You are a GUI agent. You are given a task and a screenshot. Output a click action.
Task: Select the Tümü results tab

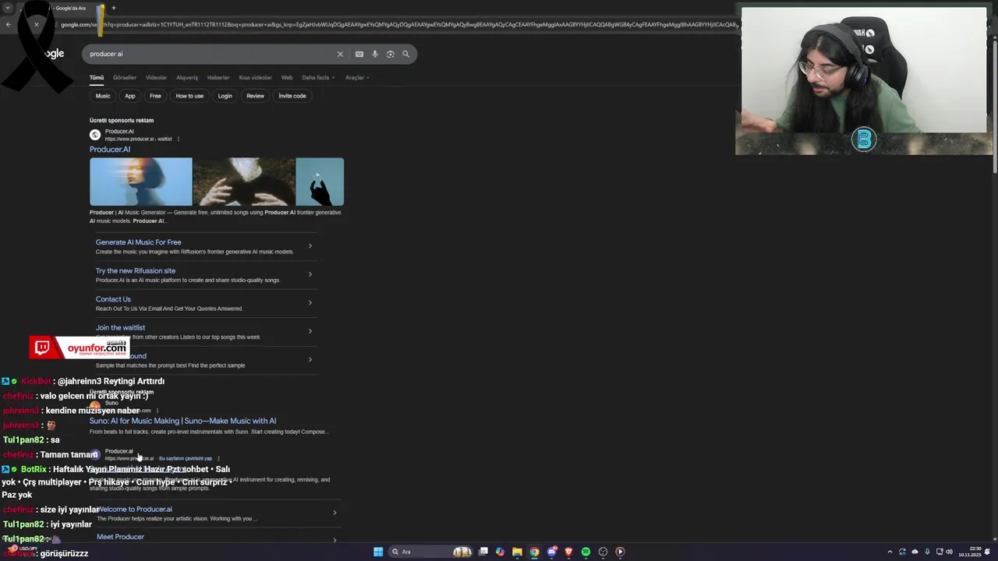[x=97, y=77]
